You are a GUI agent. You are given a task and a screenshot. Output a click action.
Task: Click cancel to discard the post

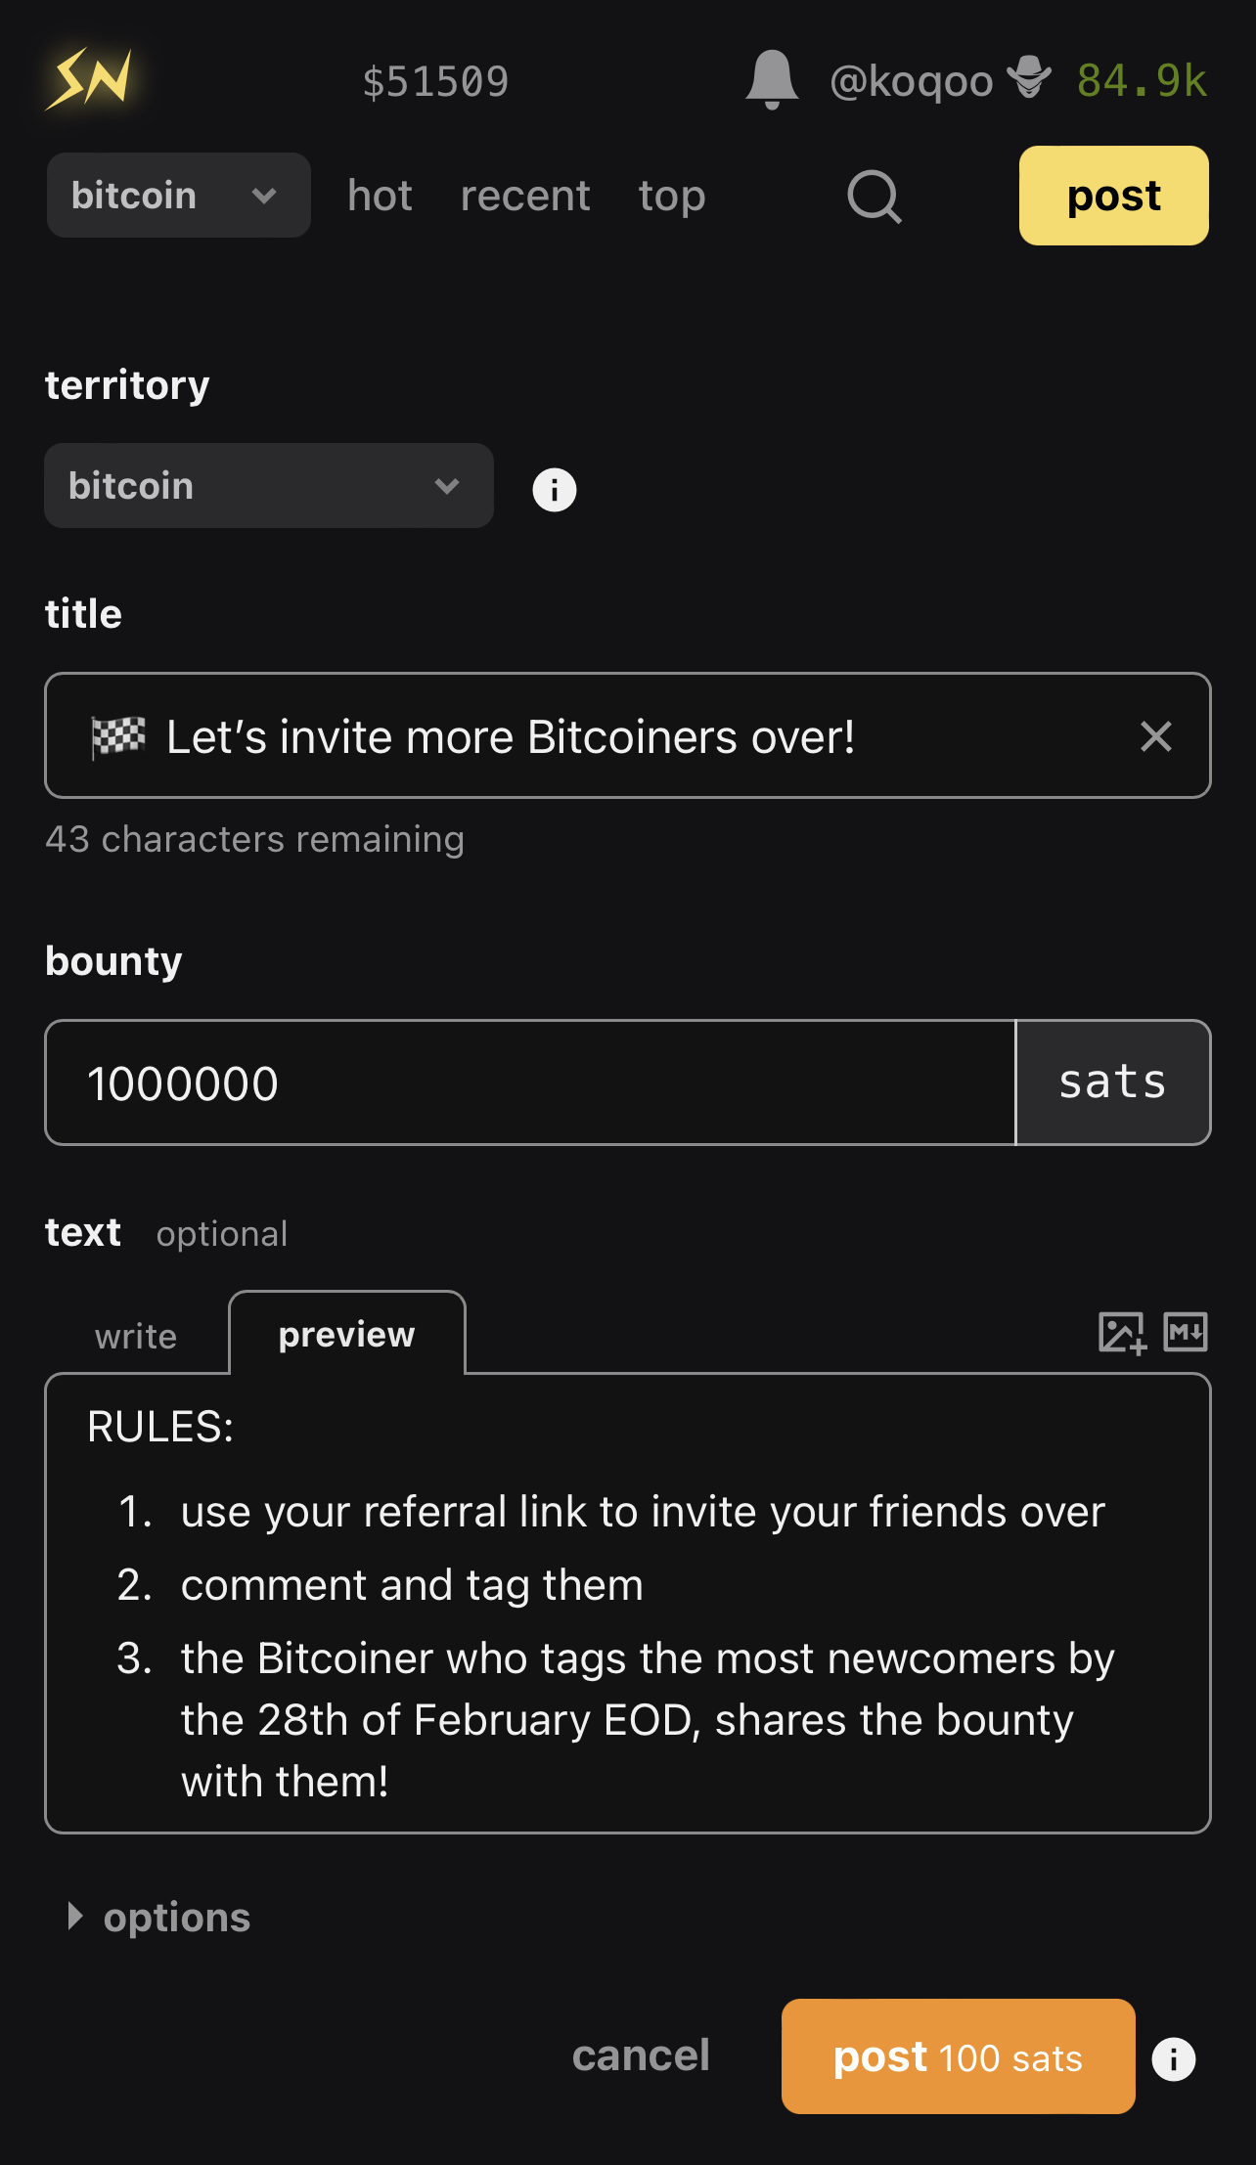[641, 2055]
